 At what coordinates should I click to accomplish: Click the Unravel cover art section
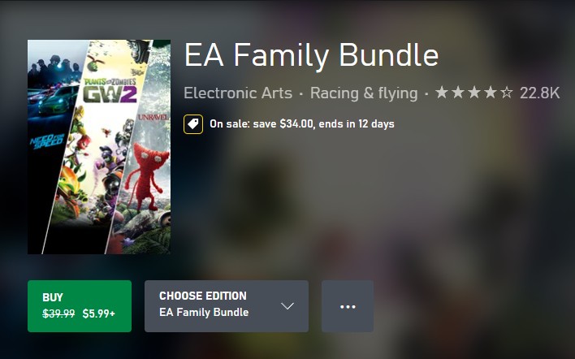click(x=149, y=162)
